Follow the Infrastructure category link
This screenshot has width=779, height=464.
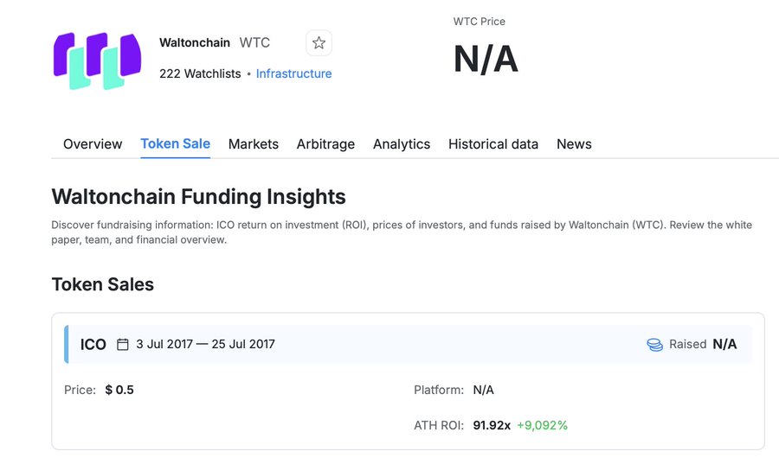point(293,73)
